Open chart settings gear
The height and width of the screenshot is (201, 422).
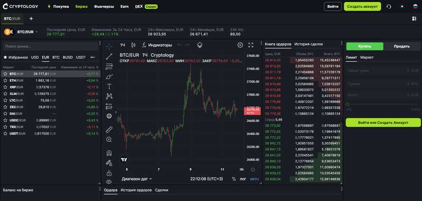[x=240, y=45]
